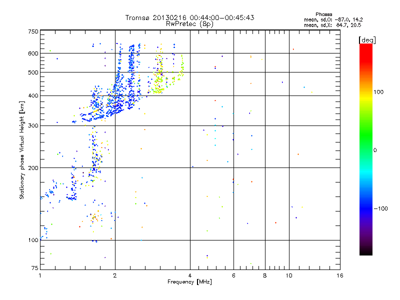Click the colorbar tick label '0'
Image resolution: width=400 pixels, height=300 pixels.
point(375,150)
